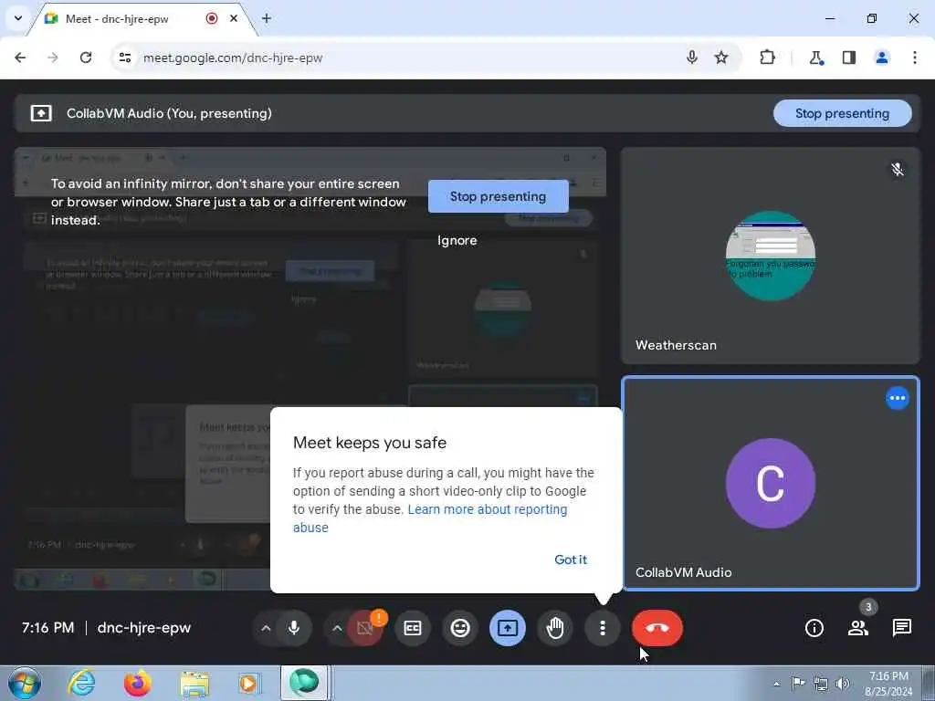Close the Meet tab
Viewport: 935px width, 701px height.
click(234, 18)
